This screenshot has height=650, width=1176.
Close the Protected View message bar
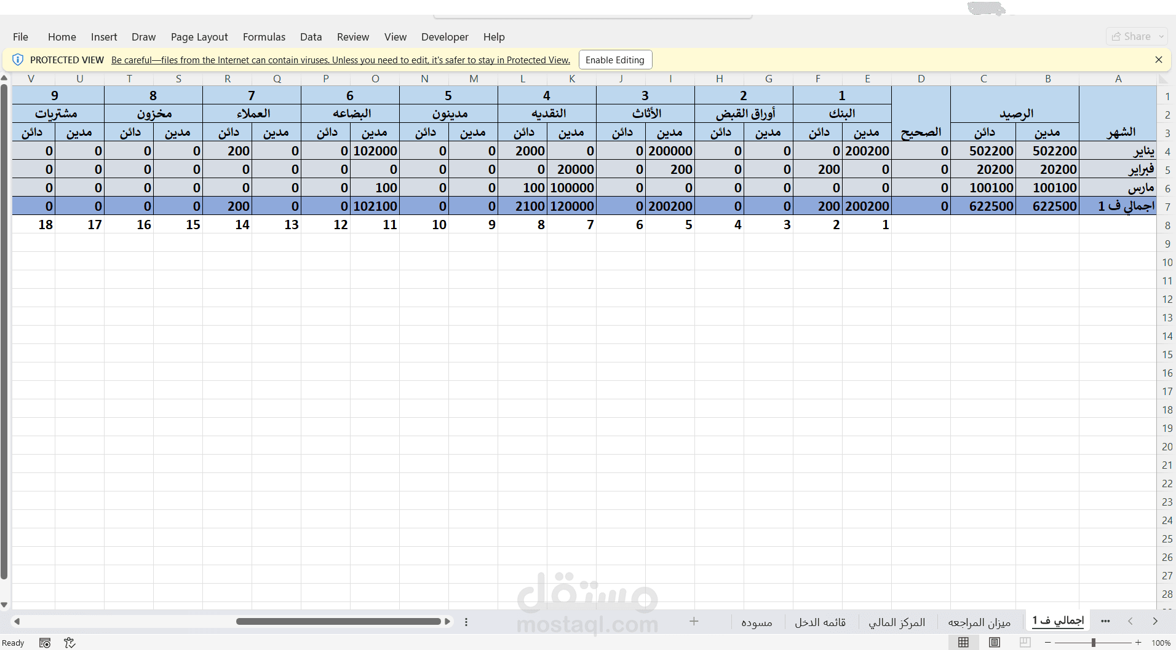pos(1159,60)
